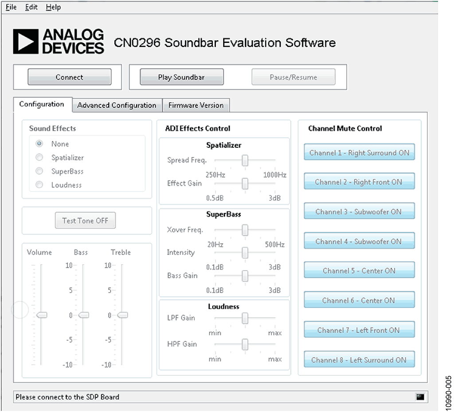Toggle the Test Tone OFF button
Viewport: 454px width, 412px height.
click(x=85, y=220)
